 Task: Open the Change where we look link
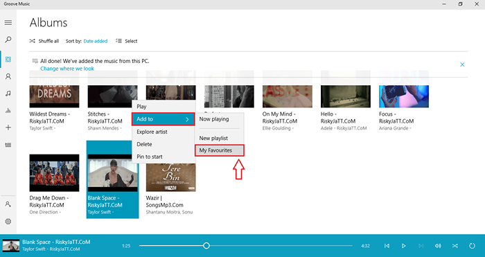67,69
